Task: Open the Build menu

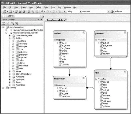Action: click(x=31, y=8)
